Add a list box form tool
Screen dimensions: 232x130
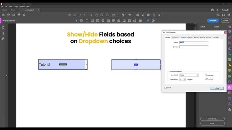(x=108, y=21)
